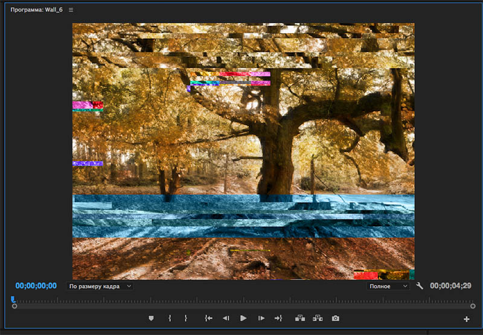Step forward one frame
The height and width of the screenshot is (335, 483).
[261, 318]
